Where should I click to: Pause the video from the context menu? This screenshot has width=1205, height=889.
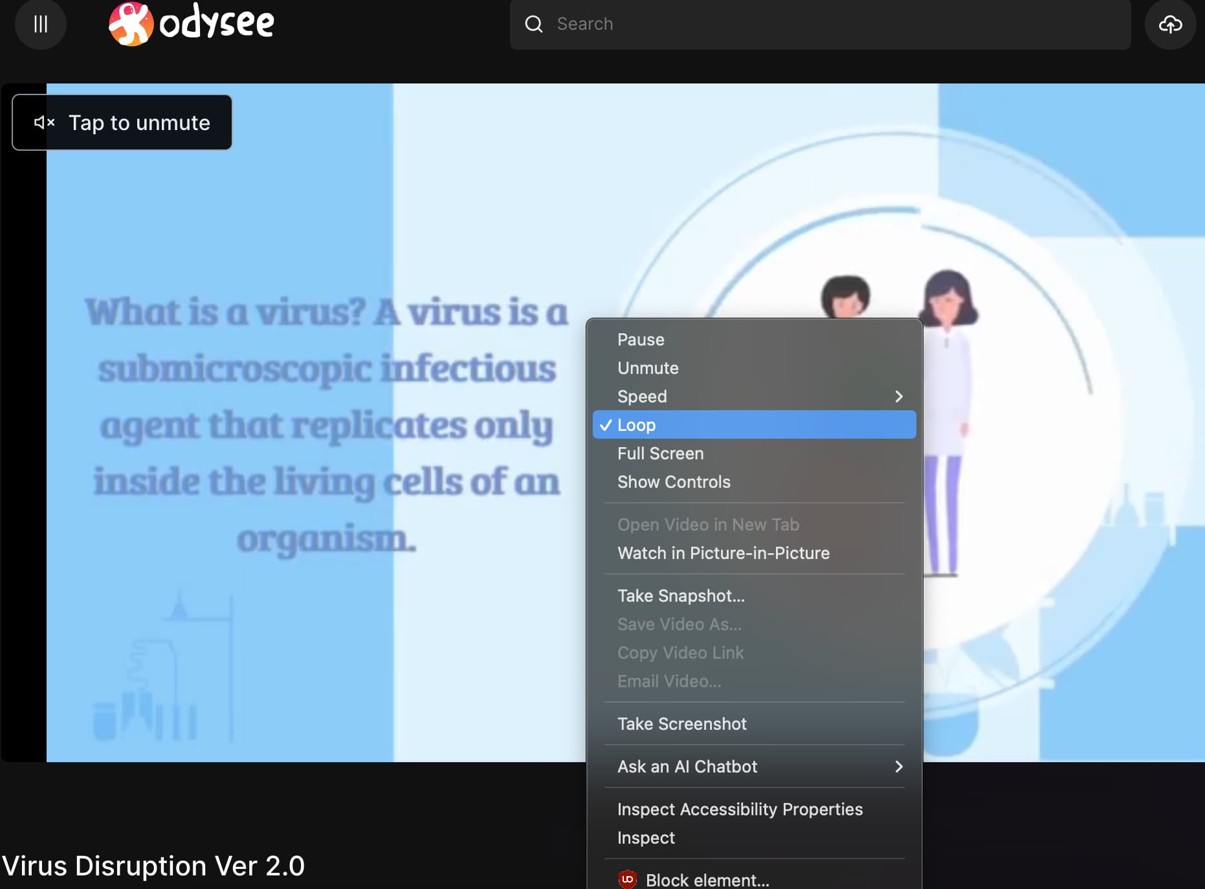pyautogui.click(x=641, y=340)
